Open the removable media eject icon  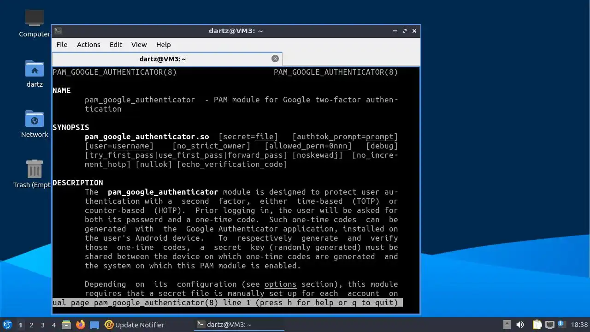(x=507, y=325)
